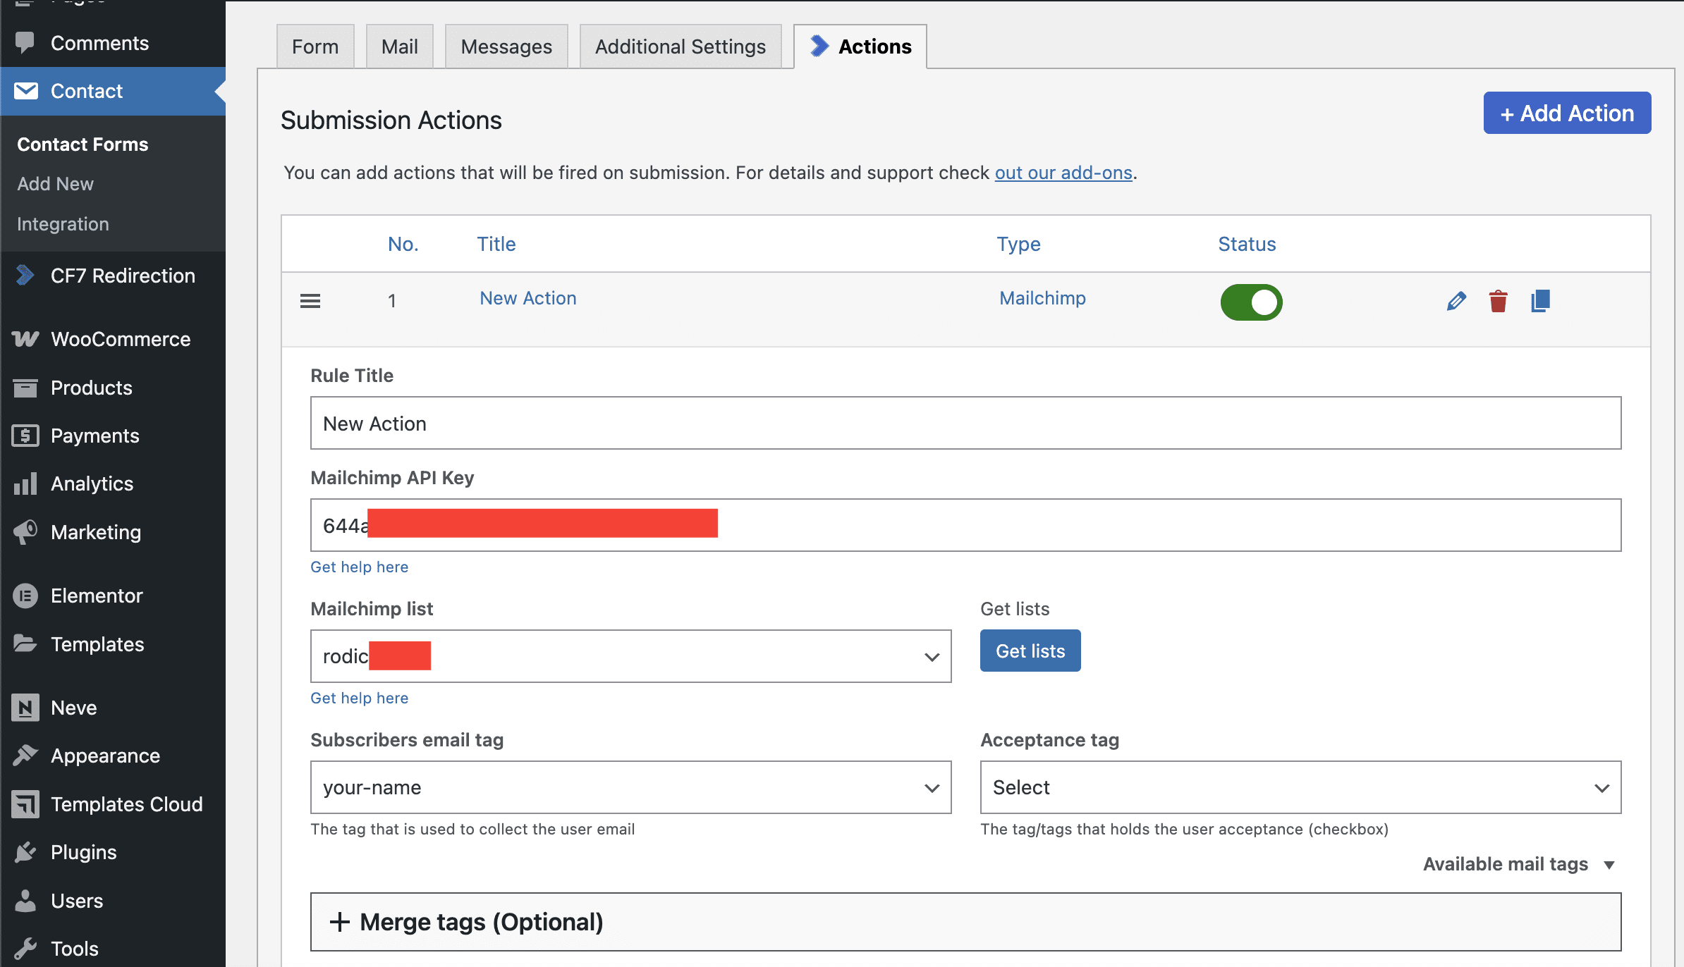Screen dimensions: 1684x967
Task: Click into the Rule Title input field
Action: (x=965, y=423)
